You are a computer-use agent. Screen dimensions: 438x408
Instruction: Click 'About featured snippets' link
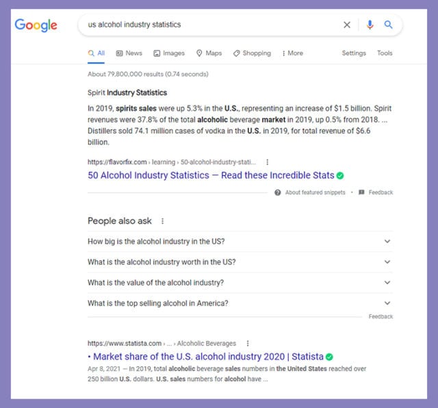[x=315, y=192]
